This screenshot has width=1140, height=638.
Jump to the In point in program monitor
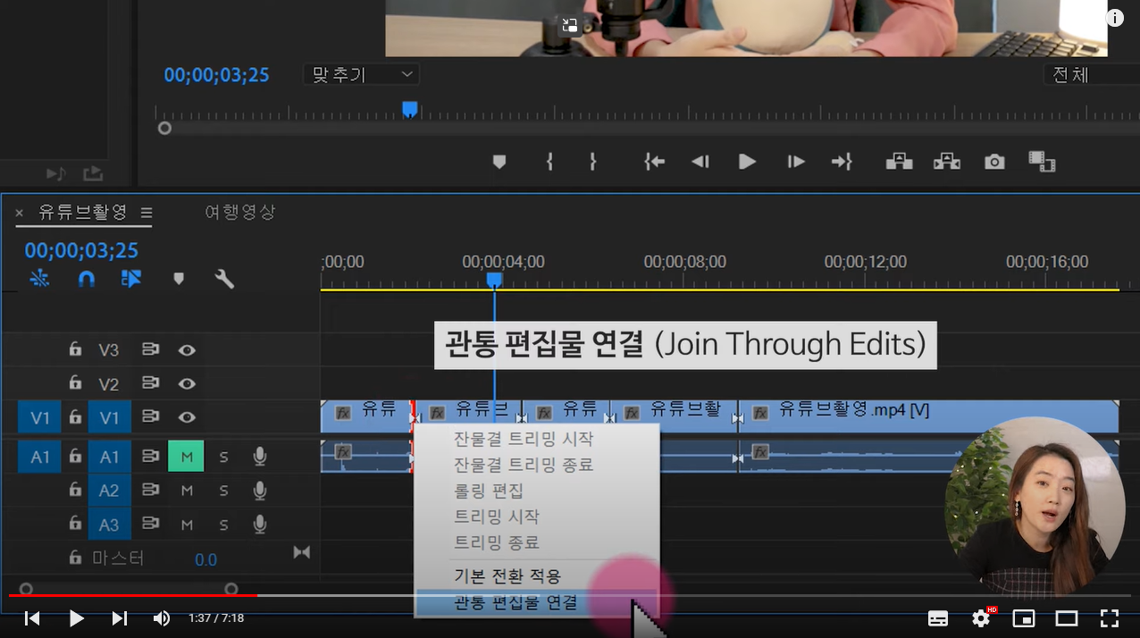[655, 162]
